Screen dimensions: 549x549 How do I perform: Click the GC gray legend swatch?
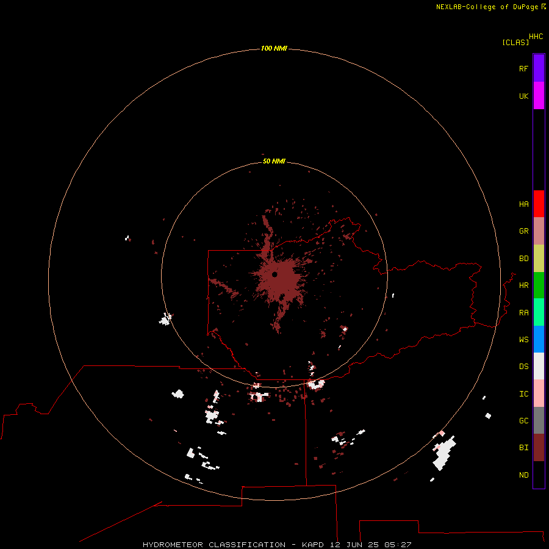pyautogui.click(x=539, y=420)
